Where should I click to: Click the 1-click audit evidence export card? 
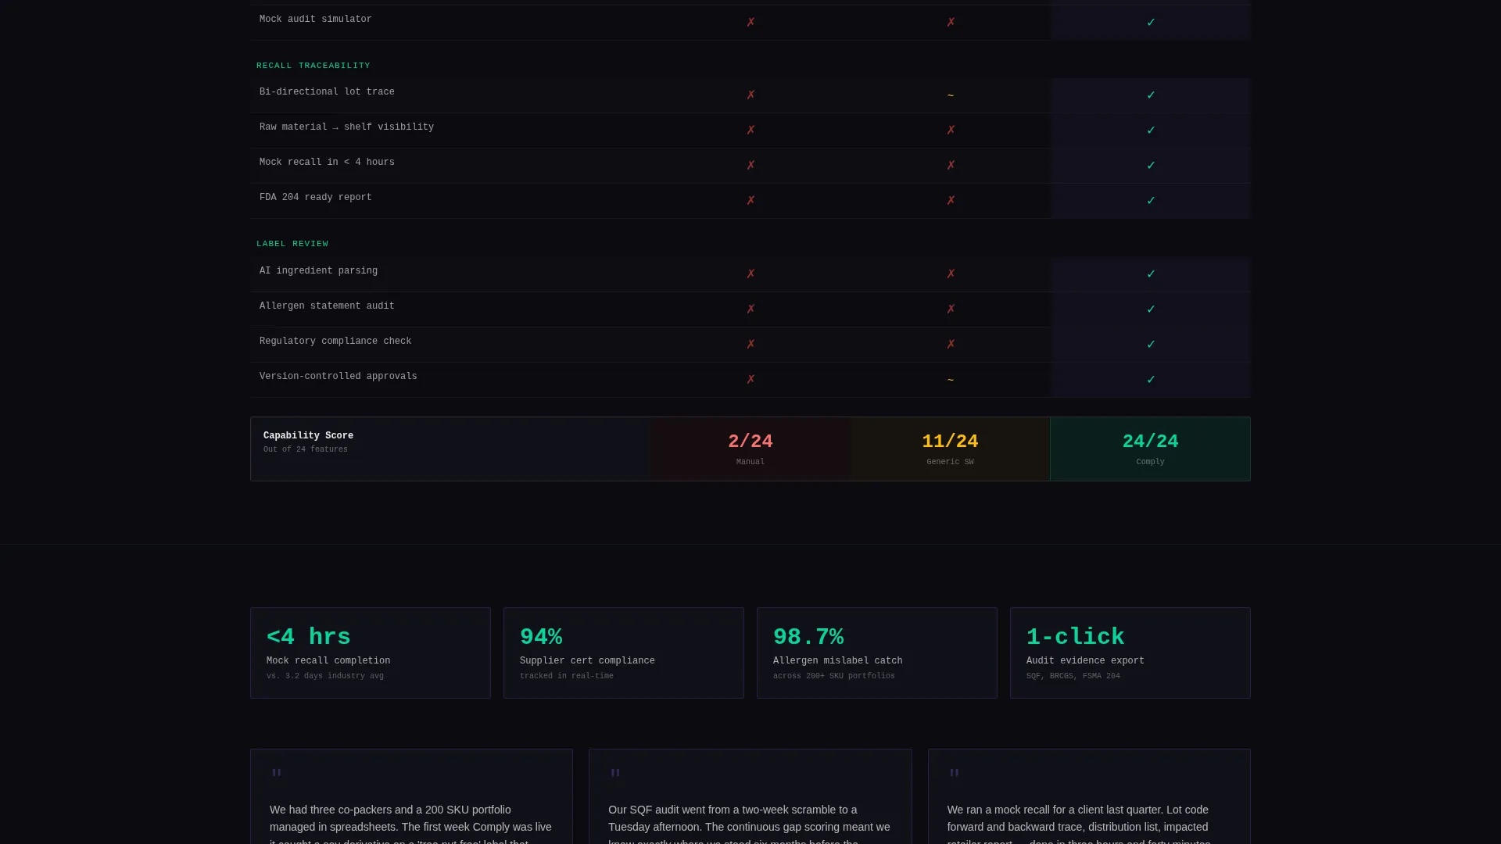pyautogui.click(x=1130, y=653)
